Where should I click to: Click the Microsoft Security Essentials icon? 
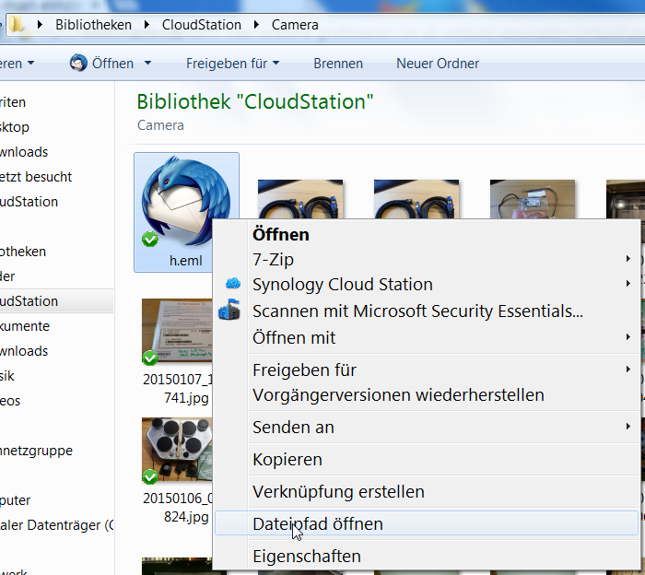coord(229,311)
